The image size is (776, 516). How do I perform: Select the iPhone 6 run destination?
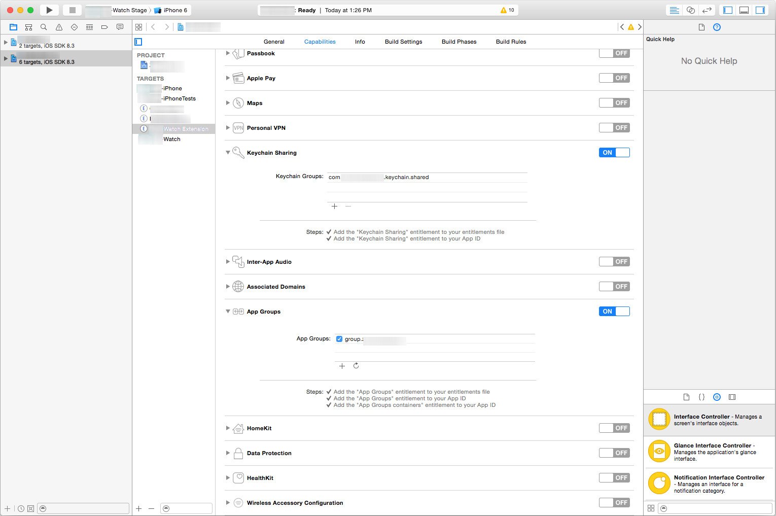tap(171, 10)
